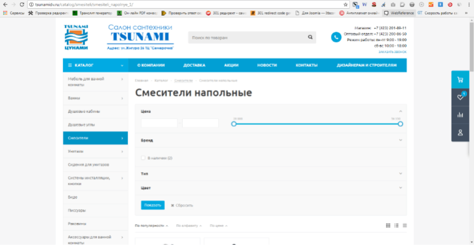Viewport: 474px width, 246px height.
Task: Open favorites heart icon in side panel
Action: click(460, 97)
